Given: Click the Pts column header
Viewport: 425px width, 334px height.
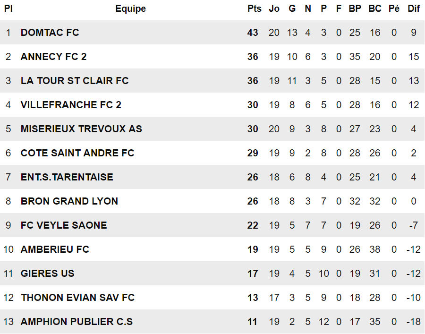Looking at the screenshot, I should click(253, 9).
